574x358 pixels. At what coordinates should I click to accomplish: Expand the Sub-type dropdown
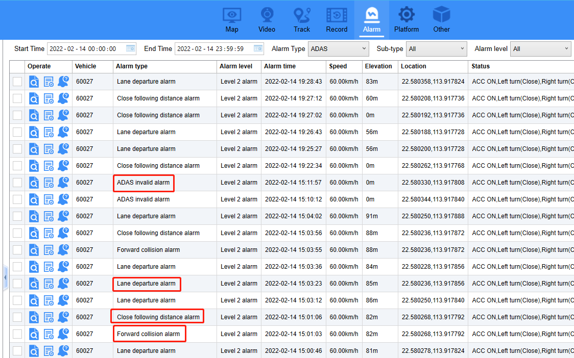436,49
